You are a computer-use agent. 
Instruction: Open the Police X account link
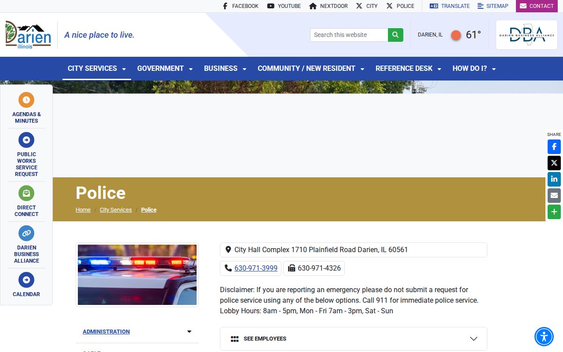[400, 6]
